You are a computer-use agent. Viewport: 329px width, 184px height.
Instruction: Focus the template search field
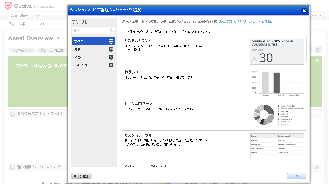(x=94, y=31)
